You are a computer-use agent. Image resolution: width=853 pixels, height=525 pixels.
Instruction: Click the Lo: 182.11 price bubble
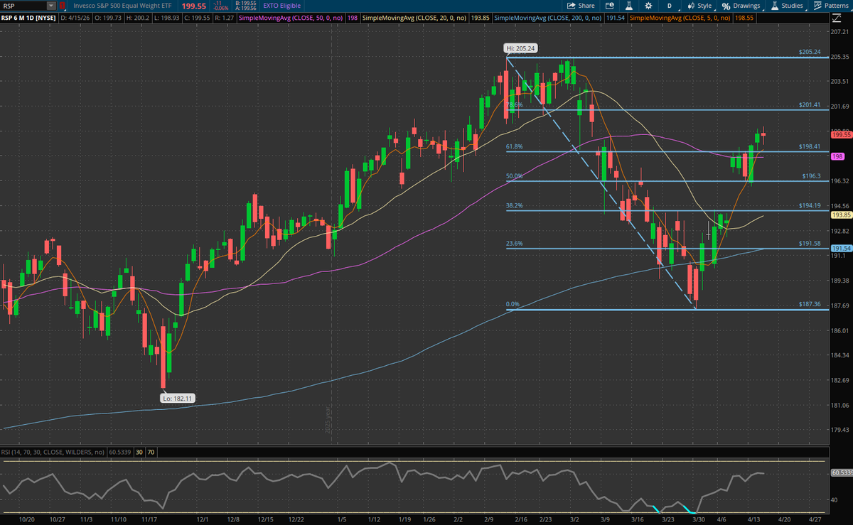[x=176, y=399]
